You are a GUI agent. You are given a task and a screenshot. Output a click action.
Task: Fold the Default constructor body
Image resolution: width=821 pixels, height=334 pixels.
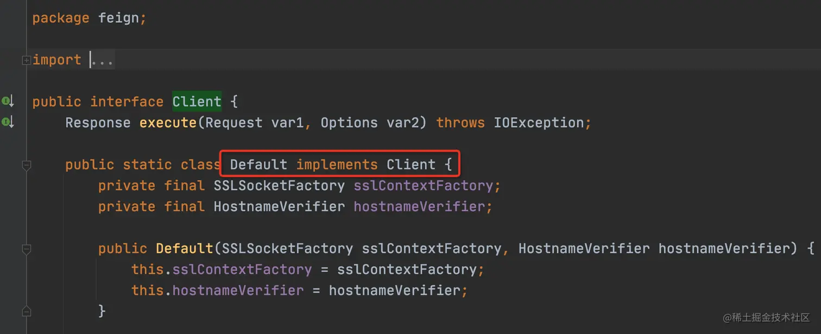[x=26, y=249]
